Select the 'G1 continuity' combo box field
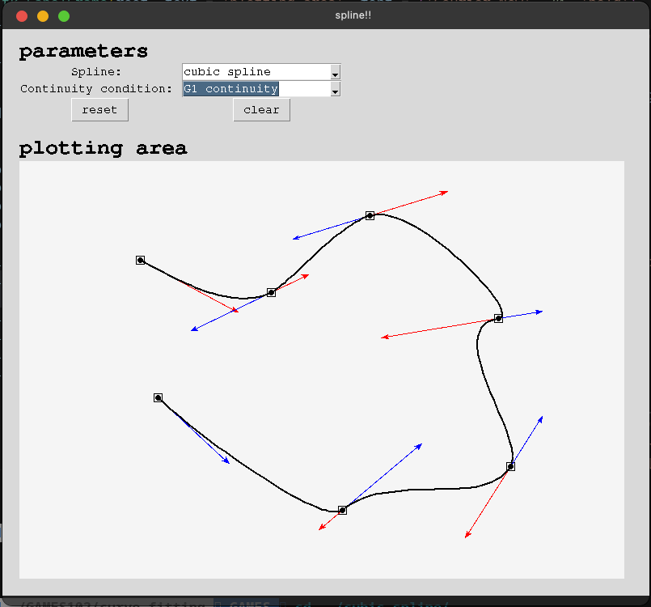Screen dimensions: 651x607 tap(256, 89)
